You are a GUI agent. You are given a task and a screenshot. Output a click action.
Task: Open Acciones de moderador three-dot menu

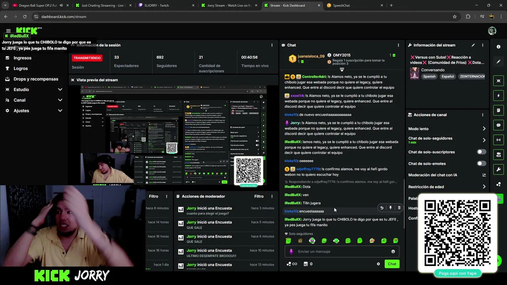tap(272, 196)
